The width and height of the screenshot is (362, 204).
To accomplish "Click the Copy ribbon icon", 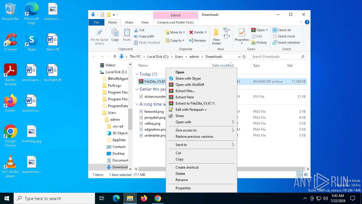I will point(115,35).
